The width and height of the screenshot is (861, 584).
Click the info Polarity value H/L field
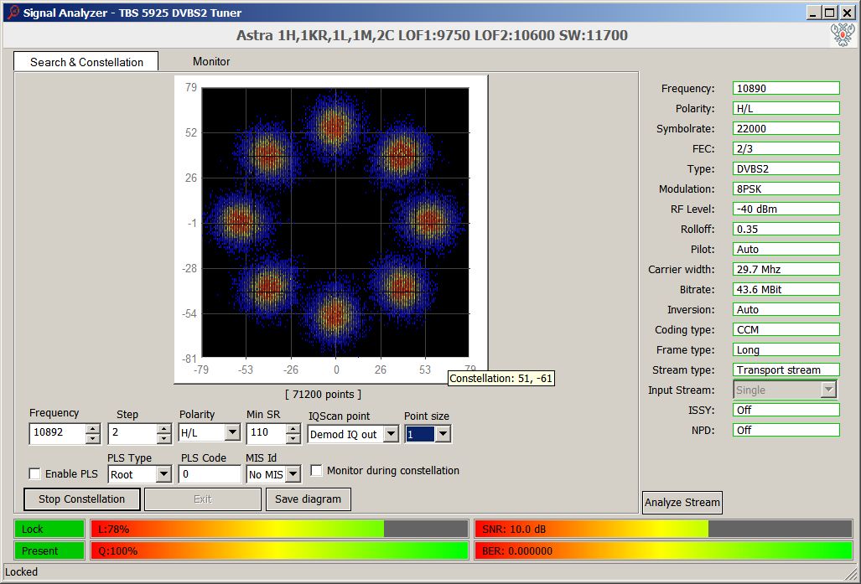coord(786,109)
